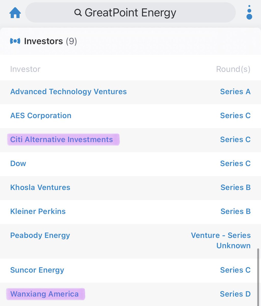Image resolution: width=261 pixels, height=306 pixels.
Task: Open Advanced Technology Ventures investor link
Action: point(68,92)
